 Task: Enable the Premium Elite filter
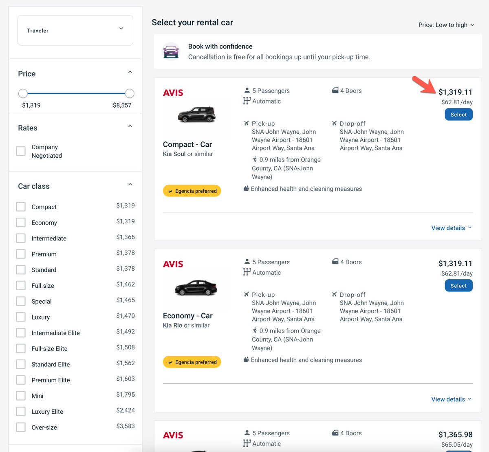[x=21, y=380]
